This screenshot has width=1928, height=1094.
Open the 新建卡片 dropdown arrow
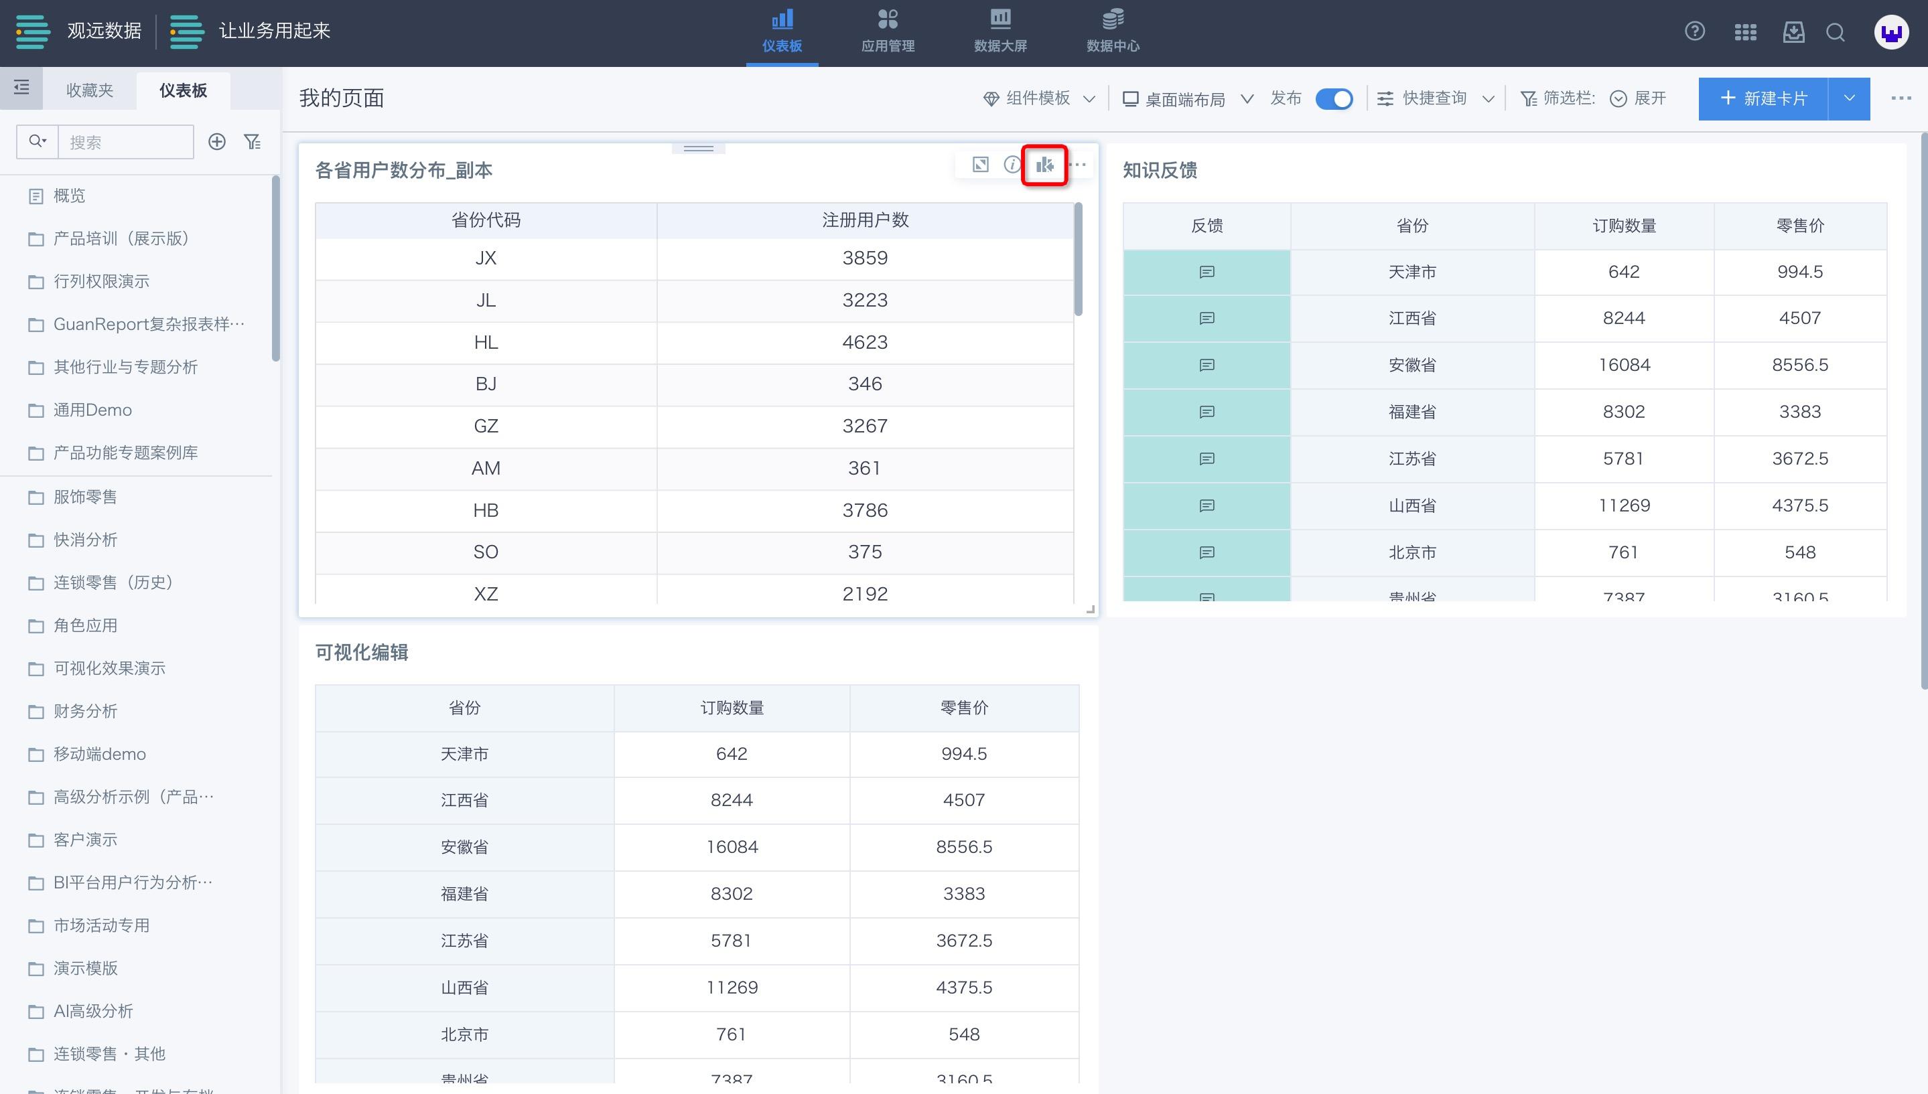(x=1849, y=98)
